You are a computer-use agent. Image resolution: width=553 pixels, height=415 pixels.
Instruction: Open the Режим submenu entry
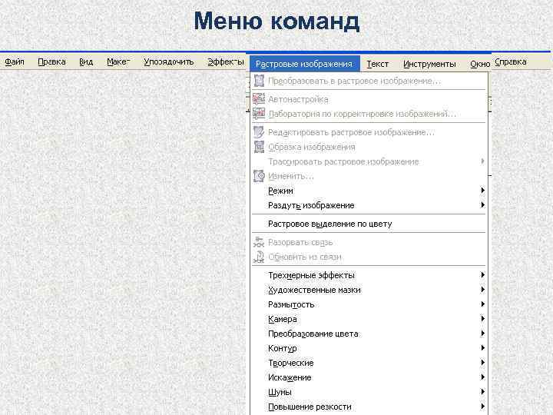coord(369,191)
